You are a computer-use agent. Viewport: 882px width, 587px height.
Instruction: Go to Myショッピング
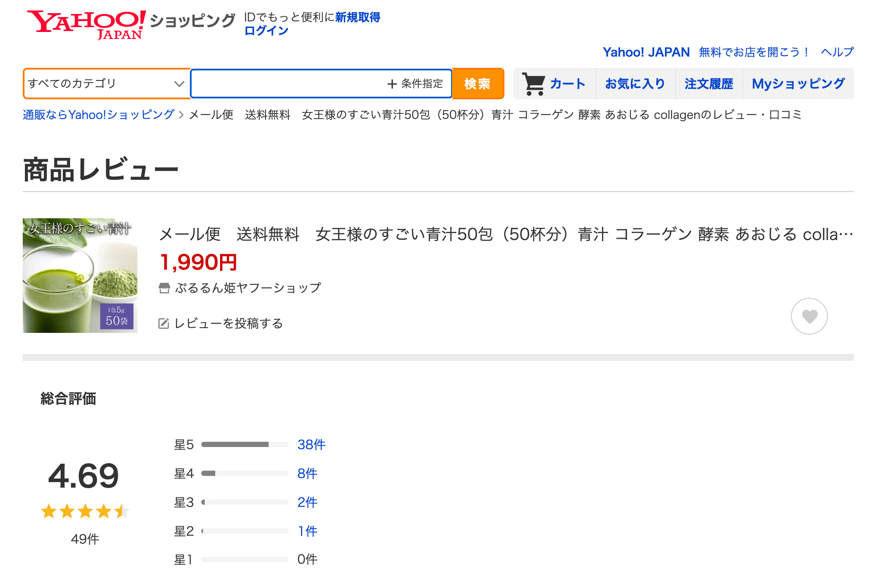point(798,84)
